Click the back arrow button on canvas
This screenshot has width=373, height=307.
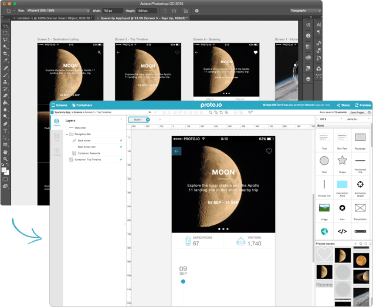pyautogui.click(x=177, y=151)
